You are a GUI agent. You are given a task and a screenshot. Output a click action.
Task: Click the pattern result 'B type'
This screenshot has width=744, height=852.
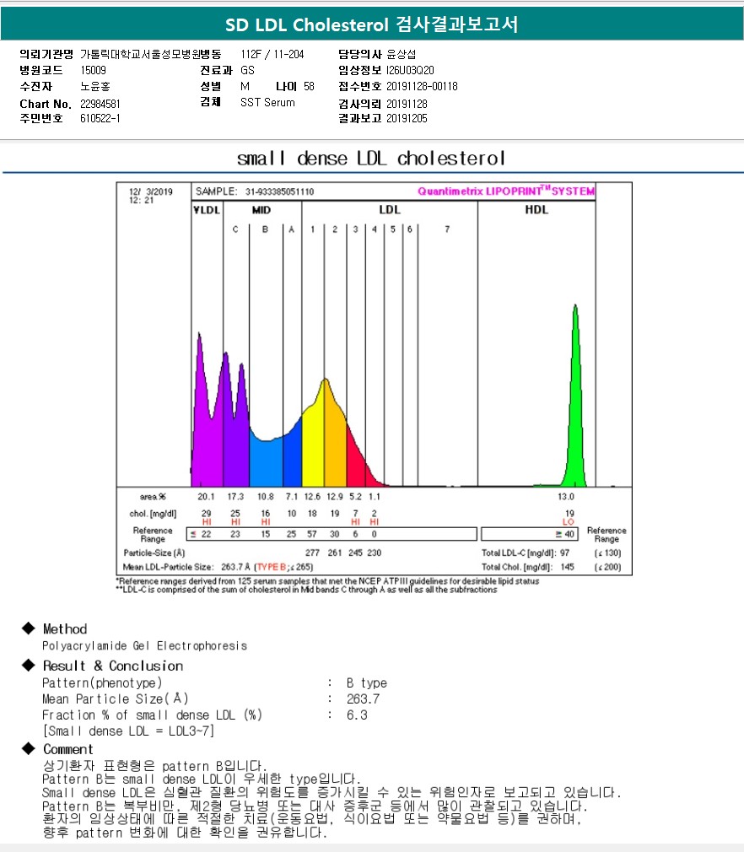point(367,683)
